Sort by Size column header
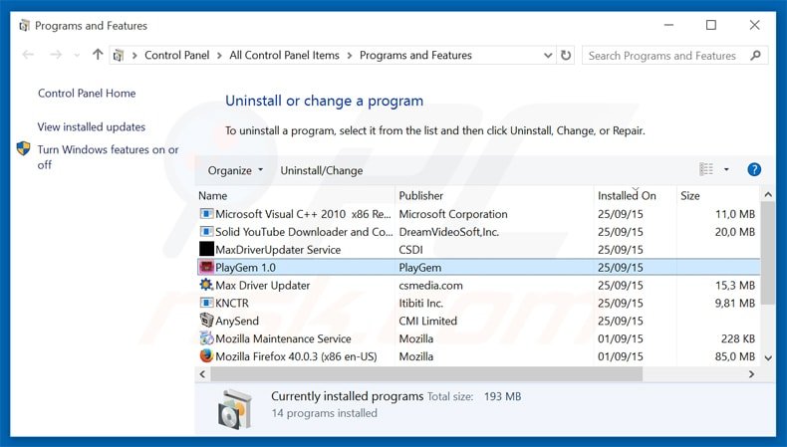Image resolution: width=787 pixels, height=447 pixels. (x=690, y=196)
